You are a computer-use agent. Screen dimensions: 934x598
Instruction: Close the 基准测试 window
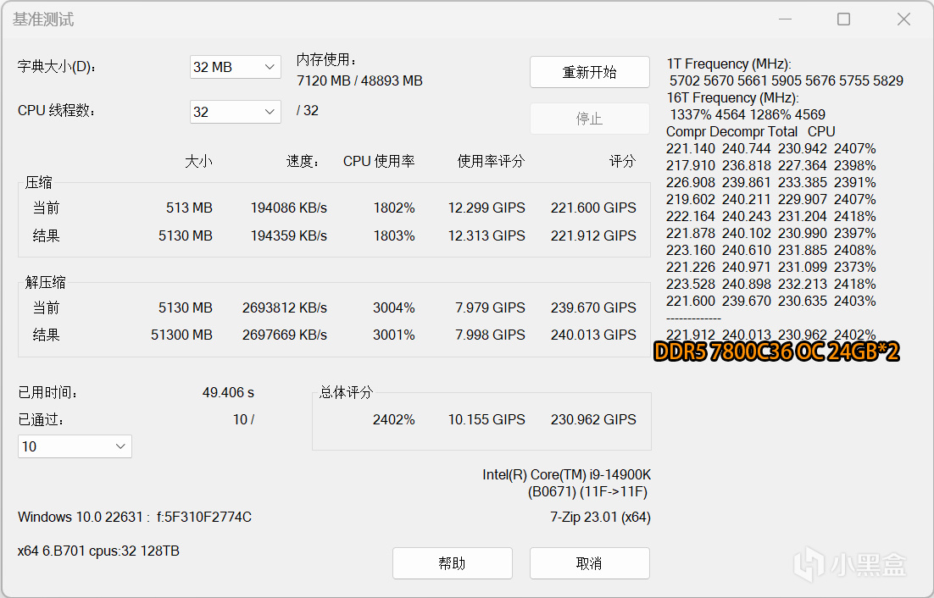pyautogui.click(x=903, y=19)
